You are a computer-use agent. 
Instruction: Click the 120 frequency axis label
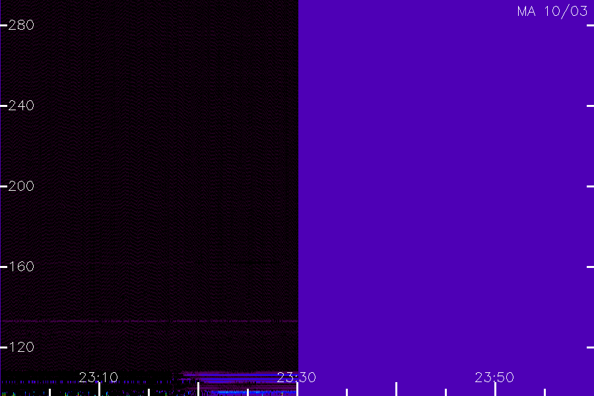pyautogui.click(x=21, y=347)
